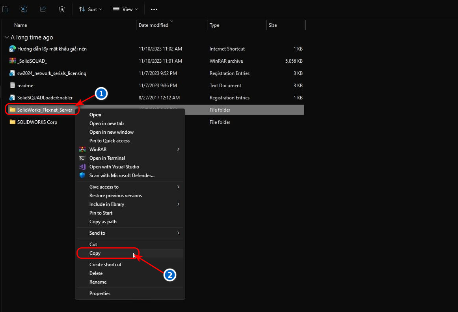Click the WinRAR icon in context menu
458x312 pixels.
coord(82,149)
